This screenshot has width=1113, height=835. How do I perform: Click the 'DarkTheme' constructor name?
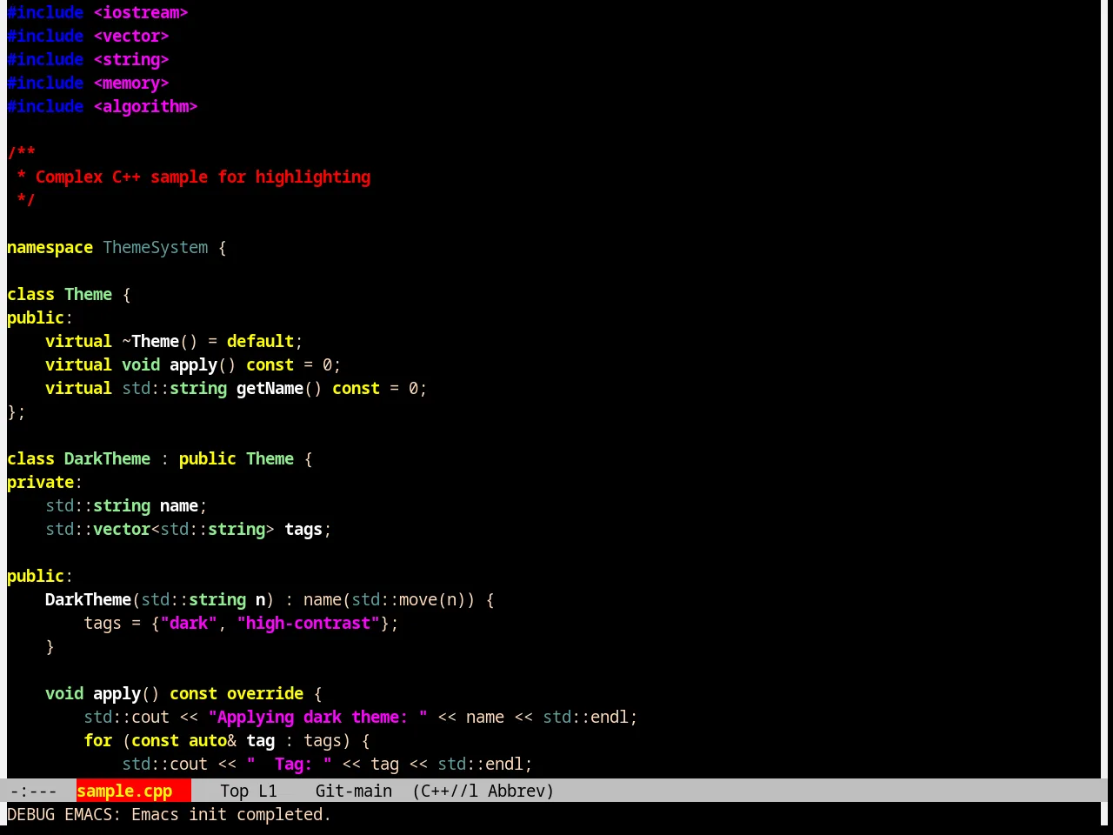point(88,599)
